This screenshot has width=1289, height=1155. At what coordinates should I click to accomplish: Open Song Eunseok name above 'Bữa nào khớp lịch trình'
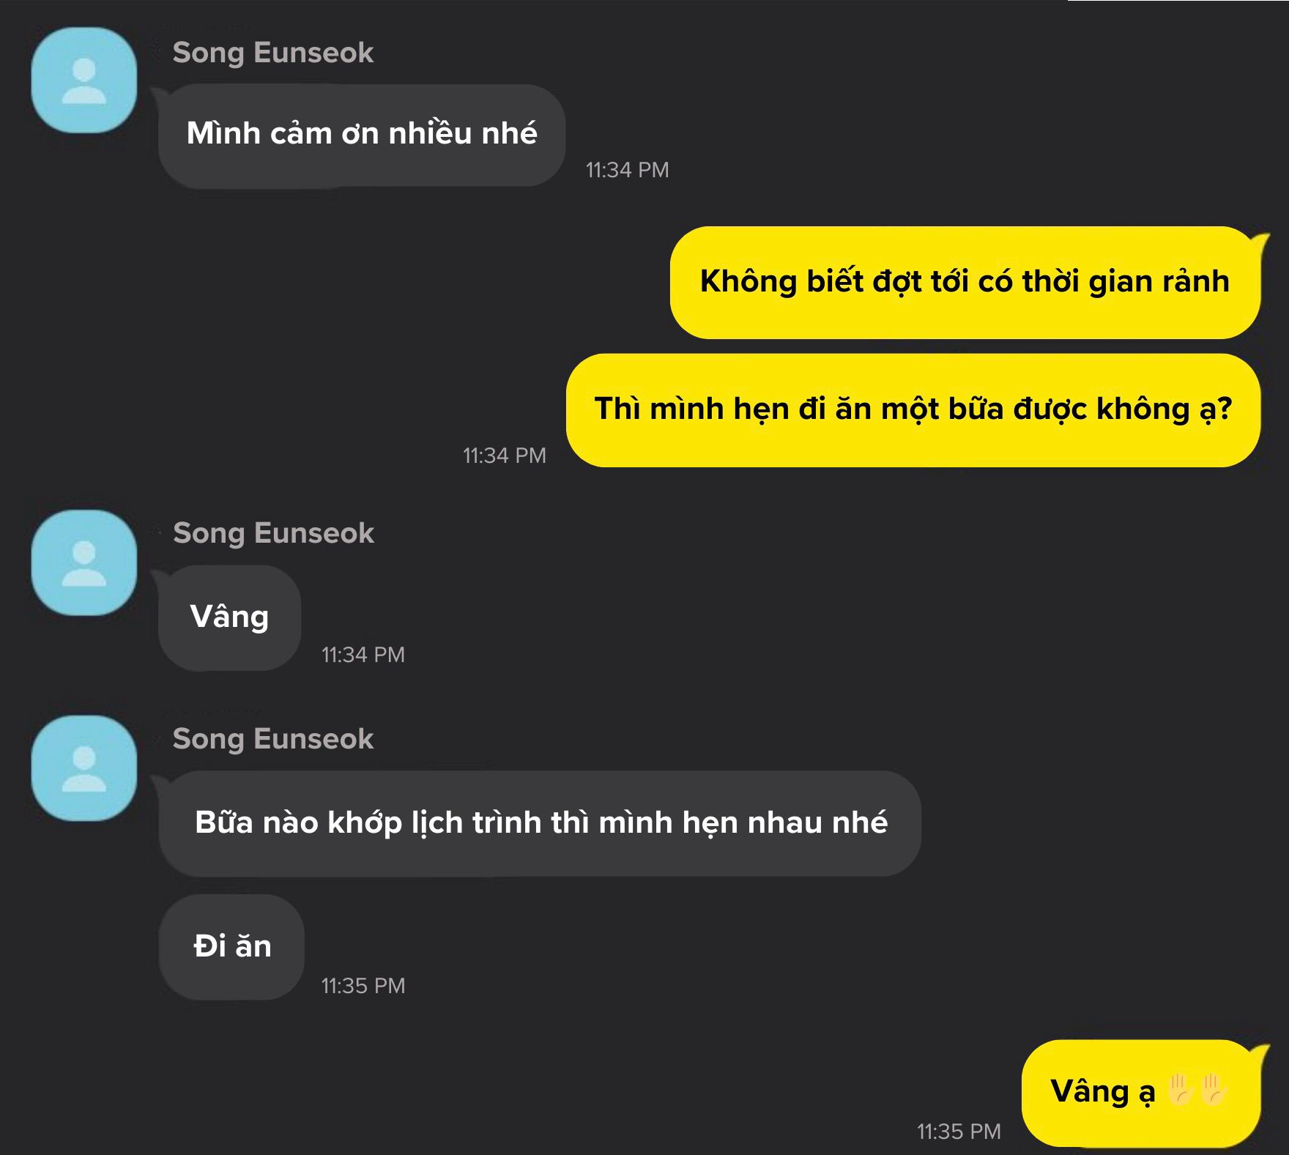273,739
